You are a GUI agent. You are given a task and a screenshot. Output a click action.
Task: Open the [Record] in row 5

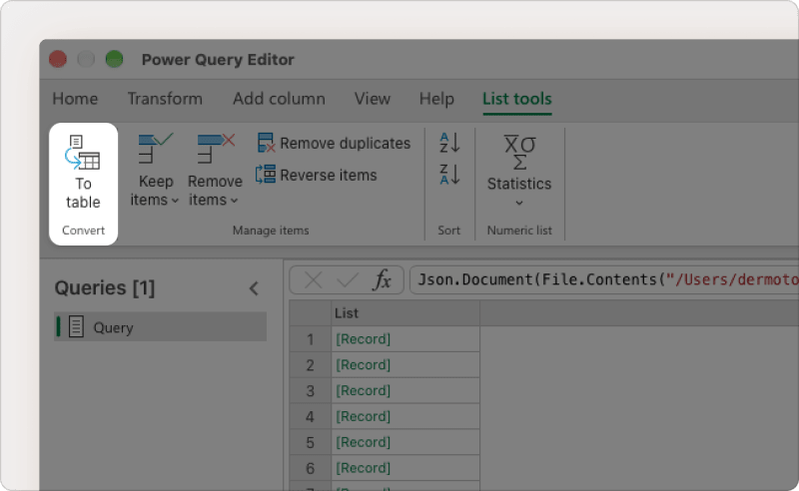363,442
